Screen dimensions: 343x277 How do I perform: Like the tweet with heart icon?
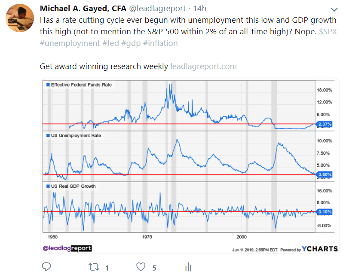pos(141,267)
